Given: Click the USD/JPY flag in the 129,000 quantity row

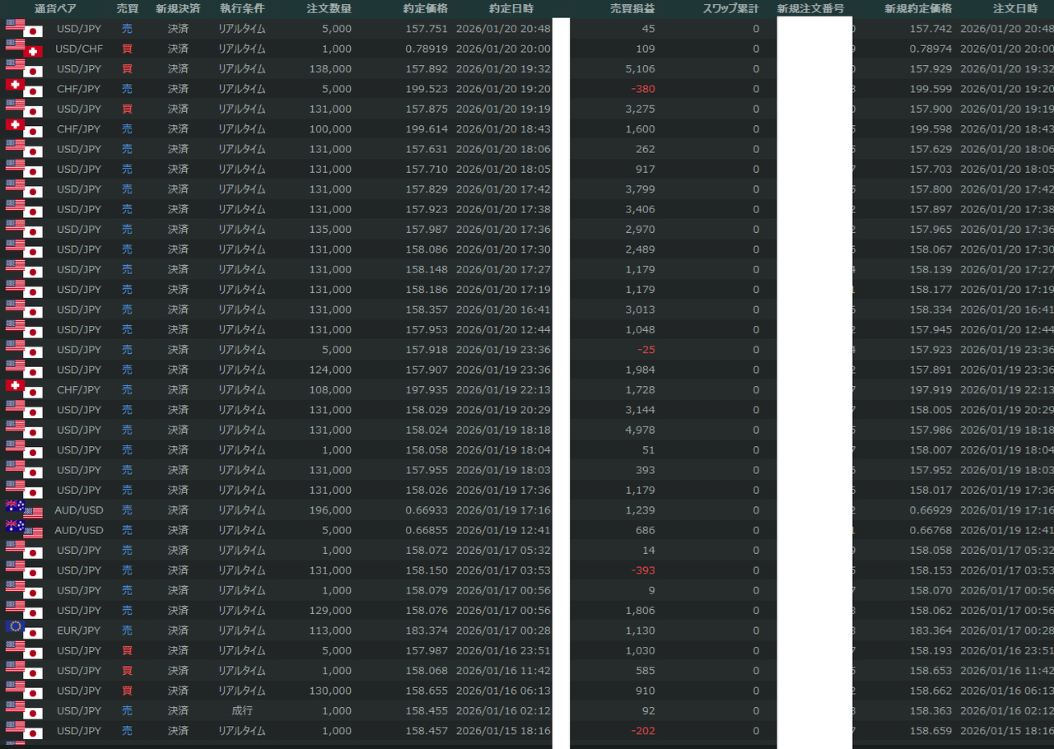Looking at the screenshot, I should tap(24, 611).
